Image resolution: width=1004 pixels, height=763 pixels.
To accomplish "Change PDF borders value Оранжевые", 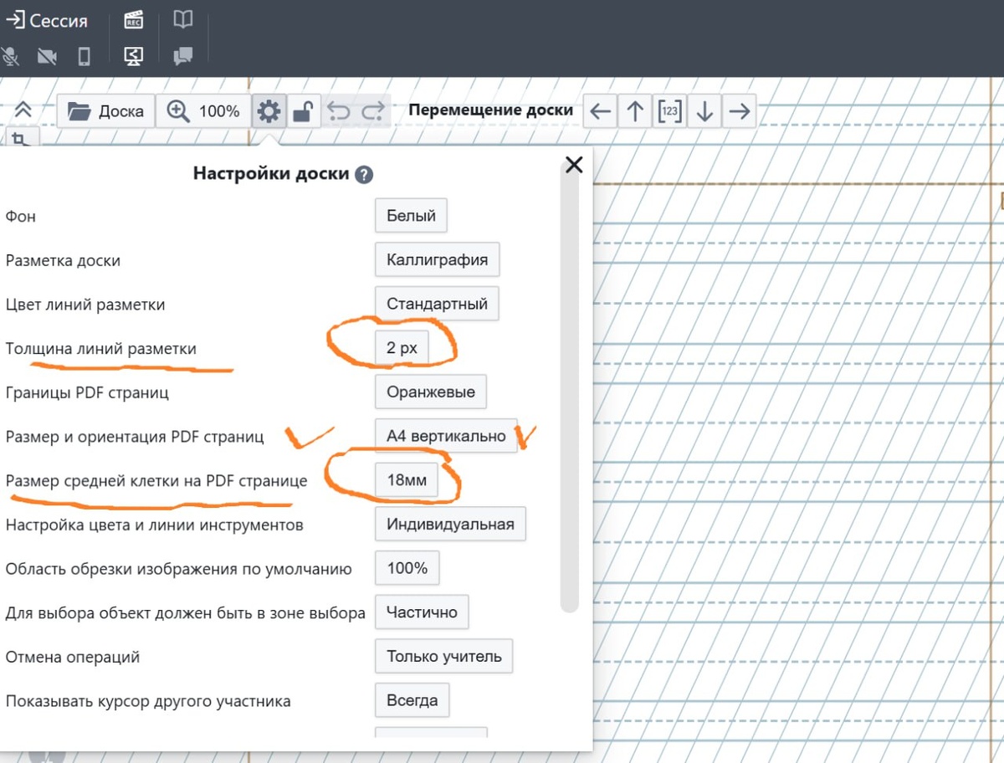I will click(431, 392).
